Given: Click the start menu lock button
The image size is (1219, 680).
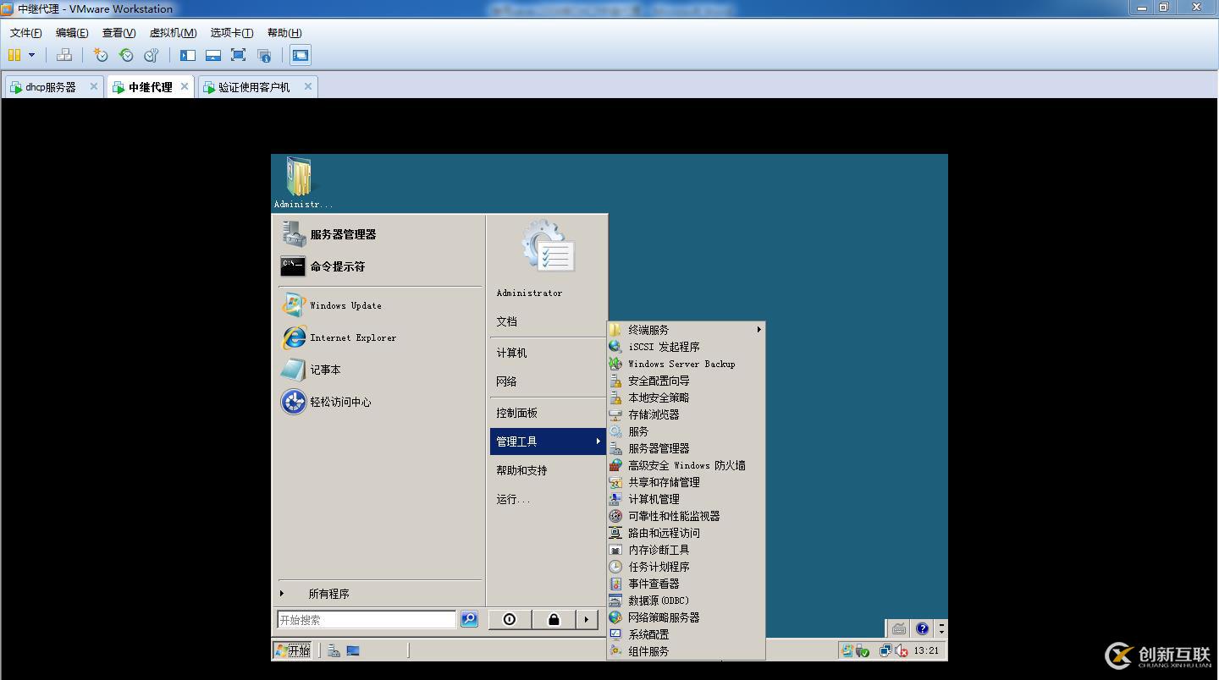Looking at the screenshot, I should (554, 620).
